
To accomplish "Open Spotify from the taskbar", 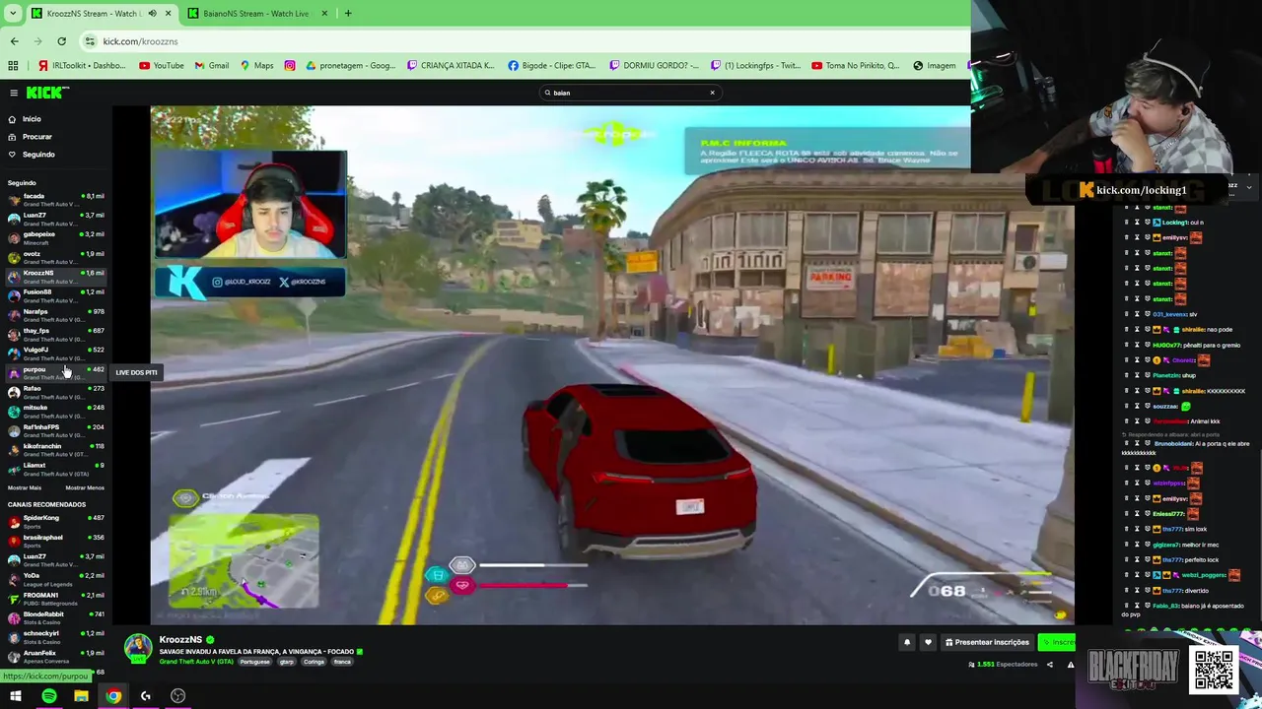I will coord(48,696).
